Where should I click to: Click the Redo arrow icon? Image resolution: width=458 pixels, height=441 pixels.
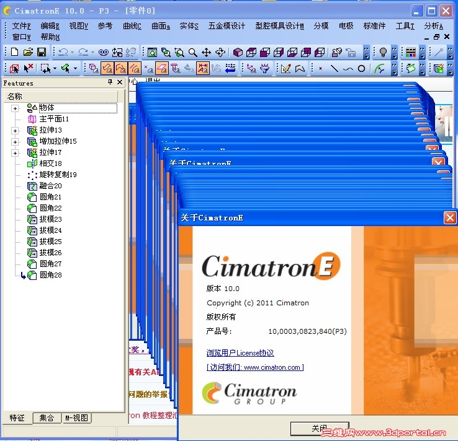(83, 52)
